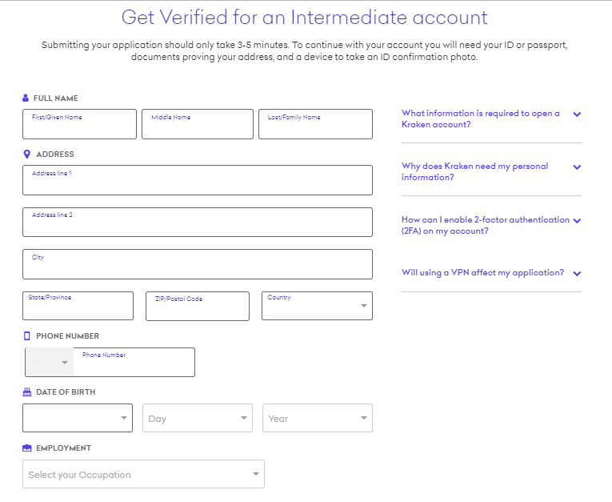The image size is (612, 502).
Task: Expand chevron next to VPN question
Action: click(x=577, y=274)
